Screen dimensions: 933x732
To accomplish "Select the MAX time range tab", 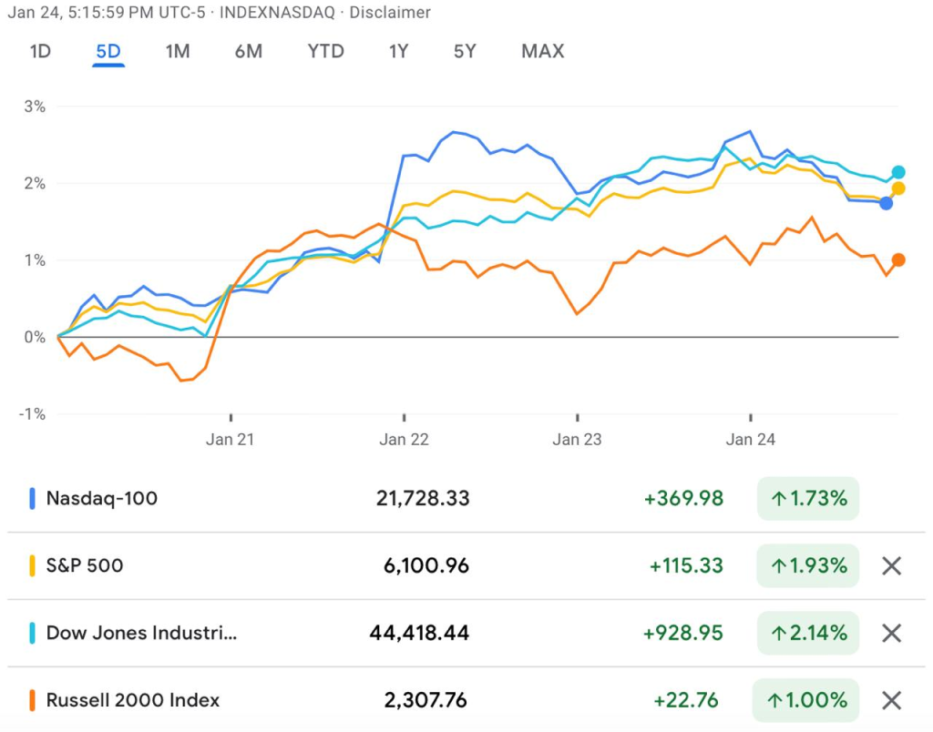I will [542, 51].
